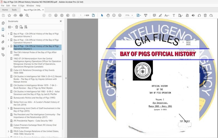The height and width of the screenshot is (138, 218).
Task: Expand the Volume 3 bookmark
Action: click(x=8, y=34)
